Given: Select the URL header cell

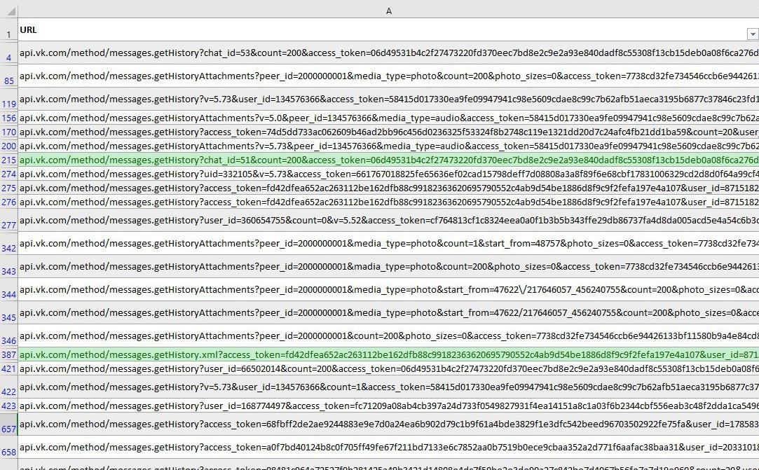Looking at the screenshot, I should point(388,29).
